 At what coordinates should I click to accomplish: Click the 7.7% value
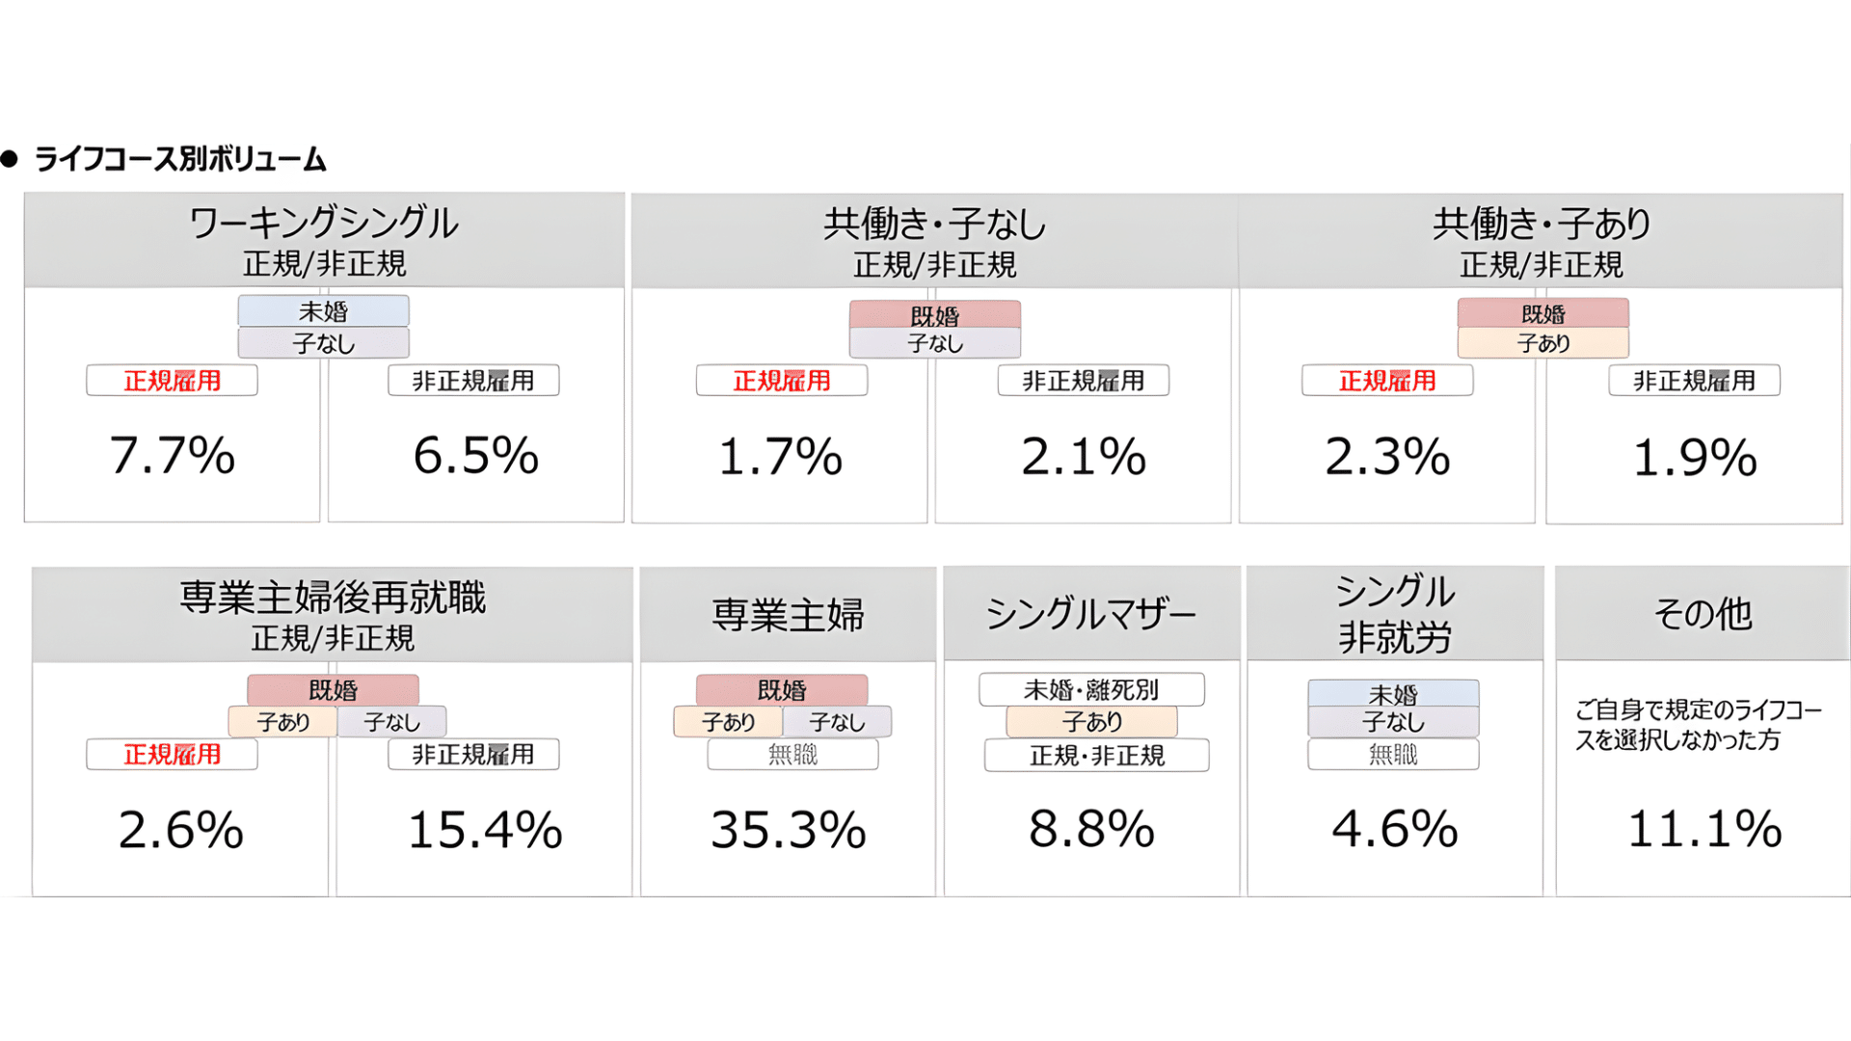[x=173, y=456]
